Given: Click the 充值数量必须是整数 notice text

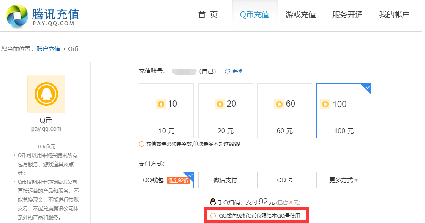Looking at the screenshot, I should [x=193, y=144].
